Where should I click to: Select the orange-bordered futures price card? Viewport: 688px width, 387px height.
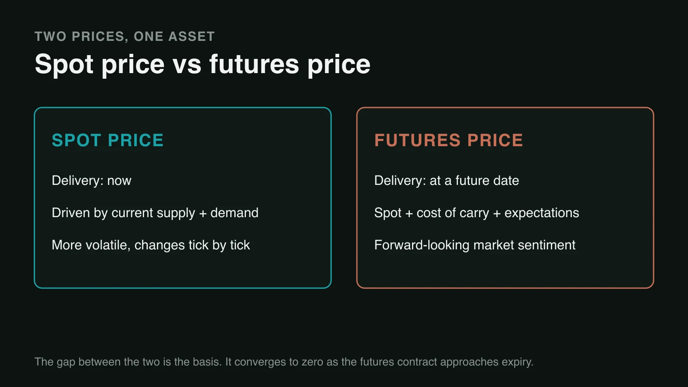tap(505, 198)
